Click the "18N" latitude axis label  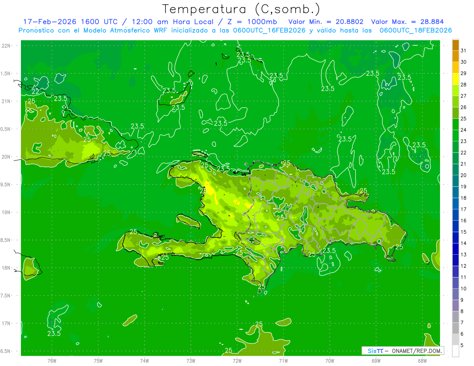[x=7, y=268]
